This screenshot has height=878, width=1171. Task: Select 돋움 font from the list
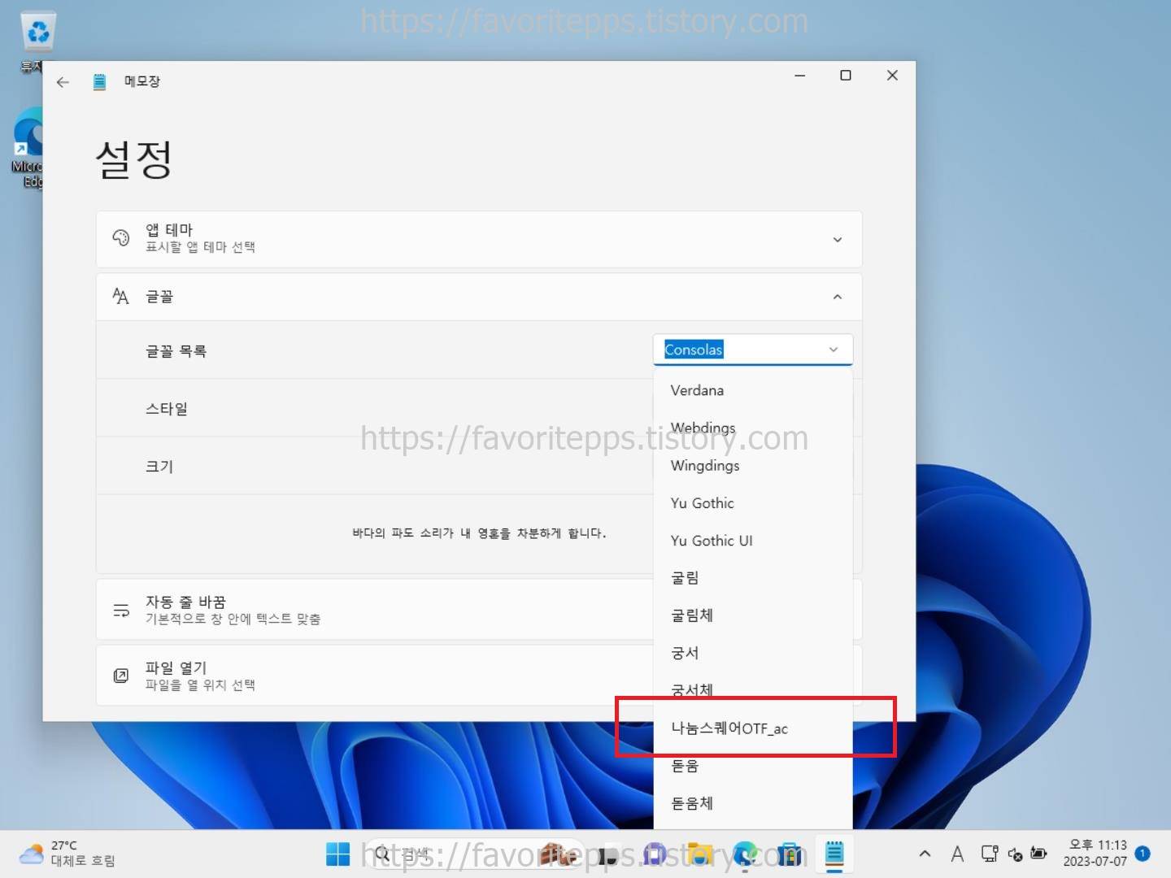pyautogui.click(x=753, y=766)
